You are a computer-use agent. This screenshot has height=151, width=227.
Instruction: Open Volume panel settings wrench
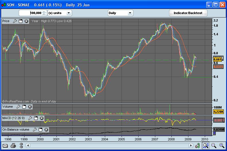(18, 107)
